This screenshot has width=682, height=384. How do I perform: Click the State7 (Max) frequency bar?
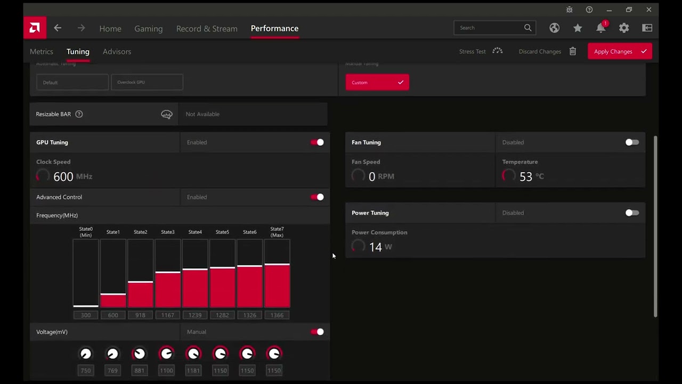point(277,274)
